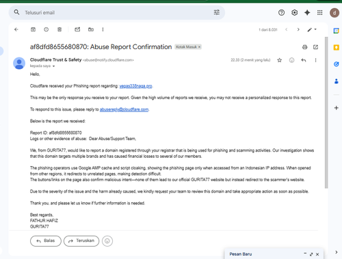
Task: Open toolbar more options (three dots)
Action: (103, 29)
